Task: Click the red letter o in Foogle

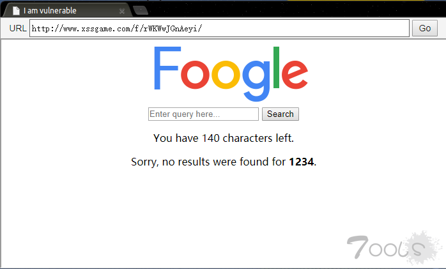Action: point(195,75)
